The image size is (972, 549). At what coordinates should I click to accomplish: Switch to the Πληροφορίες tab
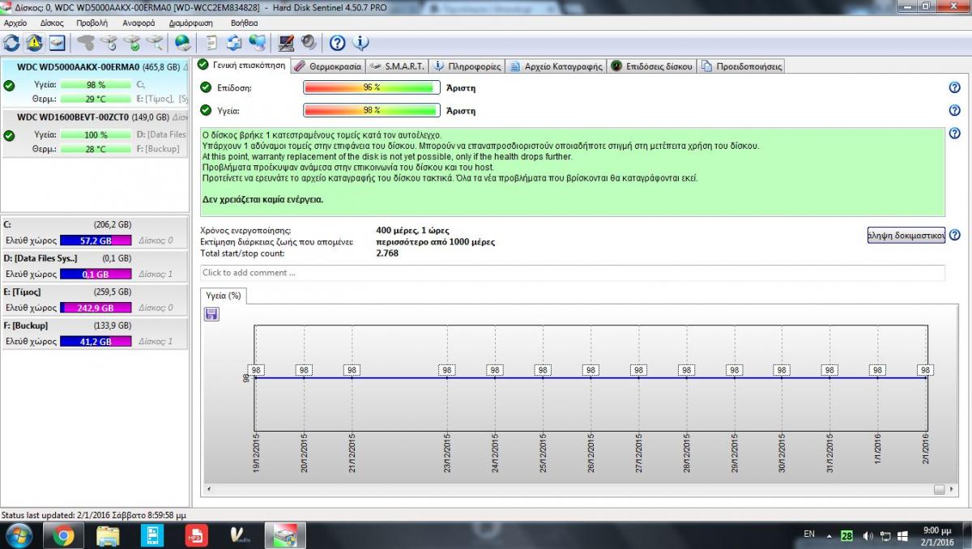[x=467, y=66]
